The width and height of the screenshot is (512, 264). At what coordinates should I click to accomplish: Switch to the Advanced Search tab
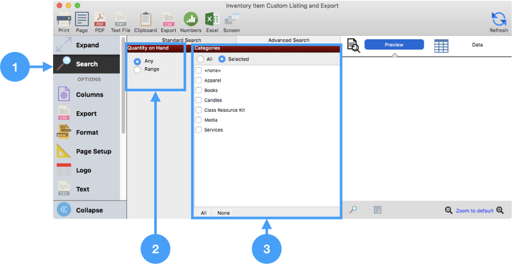click(288, 40)
